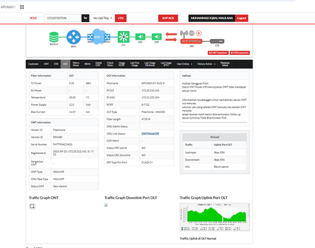Open the BRAS tab
Viewport: 315px width, 248px height.
pos(88,64)
